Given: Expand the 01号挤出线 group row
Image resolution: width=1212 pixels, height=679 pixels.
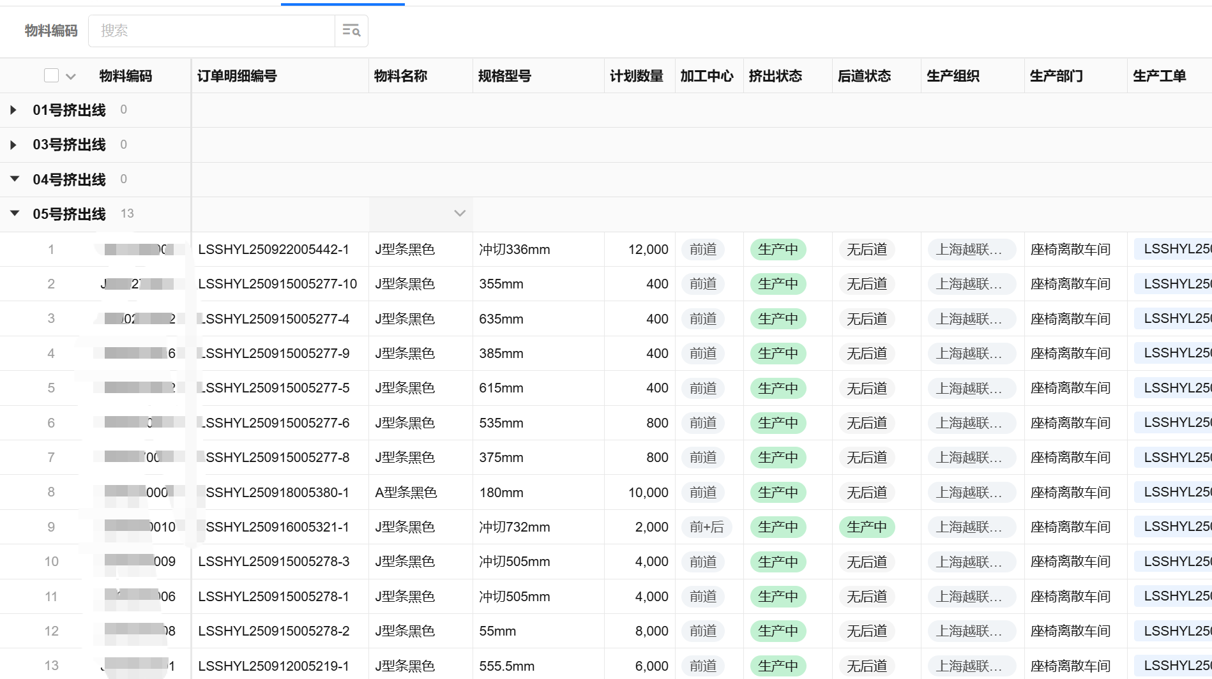Looking at the screenshot, I should (13, 109).
